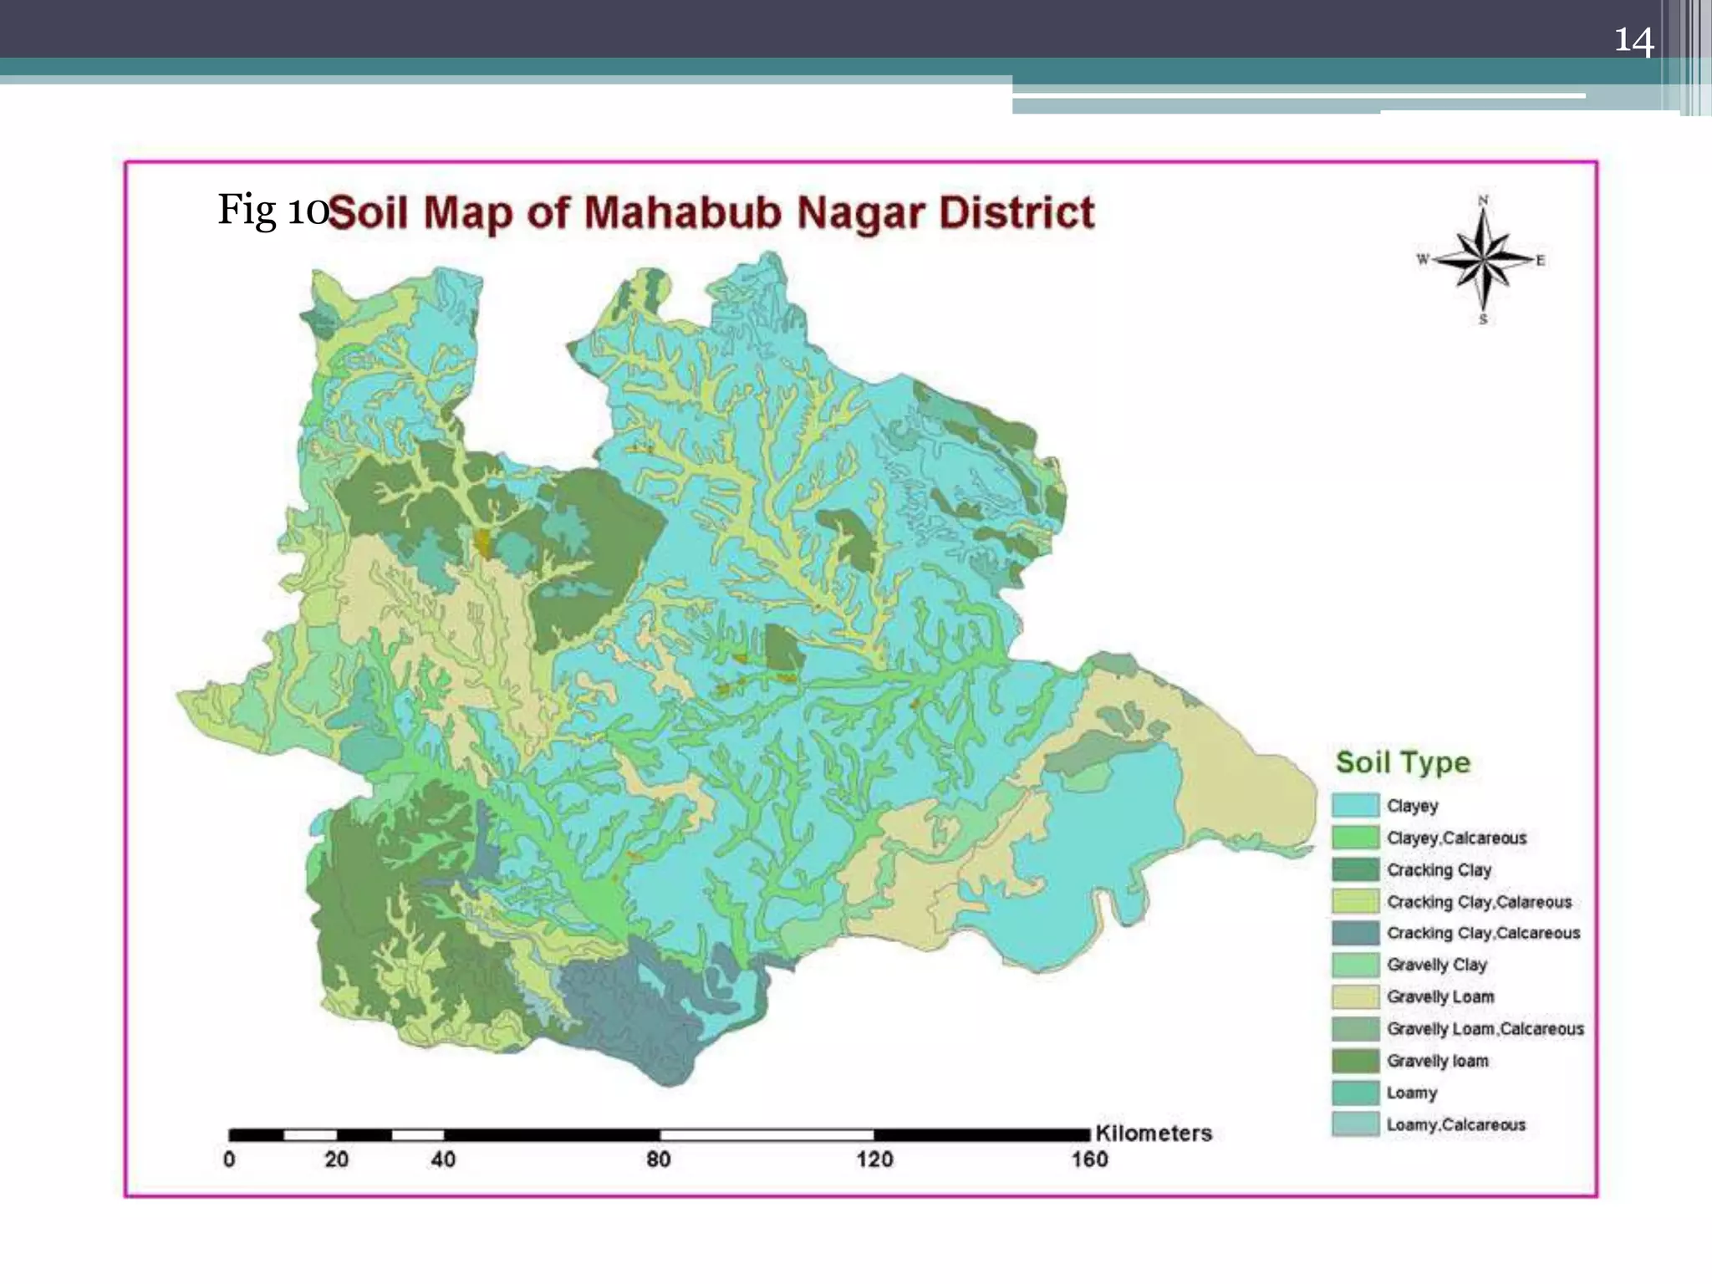The image size is (1712, 1284).
Task: Click the Kilometers scale bar label
Action: click(x=1154, y=1134)
